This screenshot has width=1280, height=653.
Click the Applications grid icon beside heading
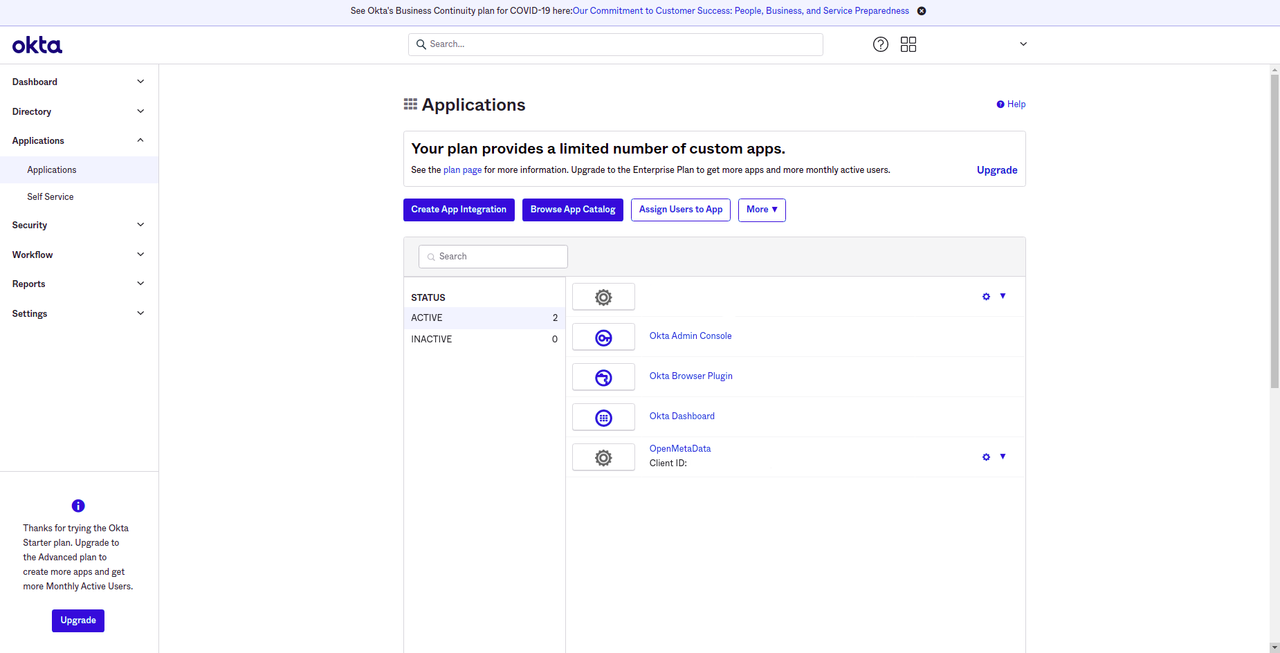pyautogui.click(x=410, y=104)
